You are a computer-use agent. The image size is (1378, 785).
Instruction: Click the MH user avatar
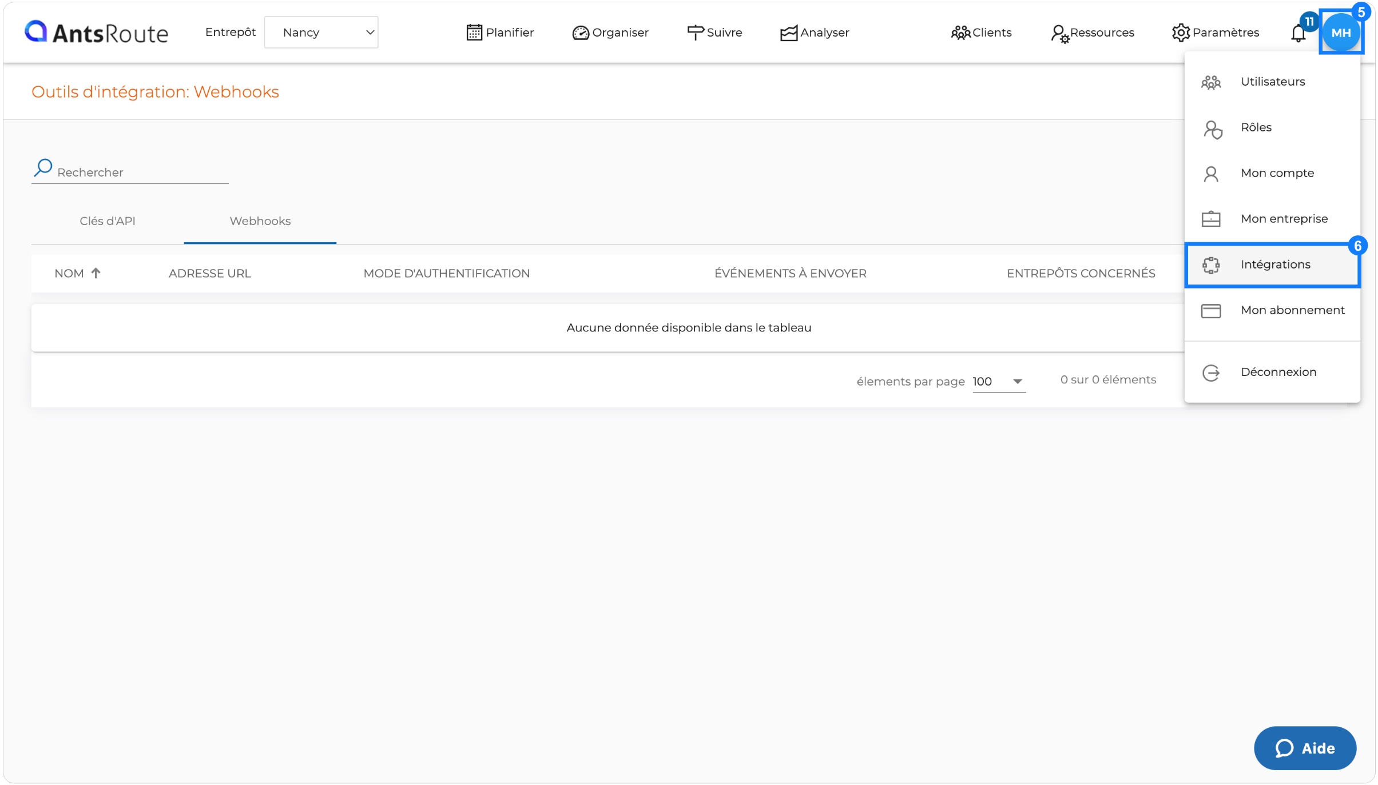(x=1341, y=33)
